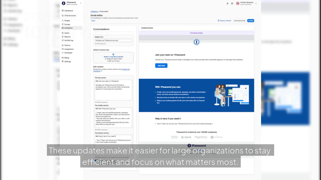Click the Activity log clock icon
The height and width of the screenshot is (180, 321).
(x=63, y=40)
